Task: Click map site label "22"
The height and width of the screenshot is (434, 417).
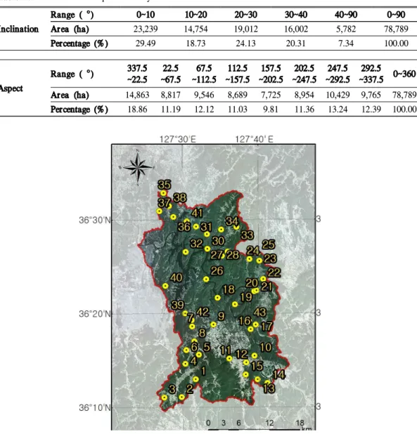Action: click(x=274, y=272)
